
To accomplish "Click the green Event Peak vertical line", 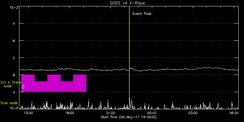I will [129, 58].
